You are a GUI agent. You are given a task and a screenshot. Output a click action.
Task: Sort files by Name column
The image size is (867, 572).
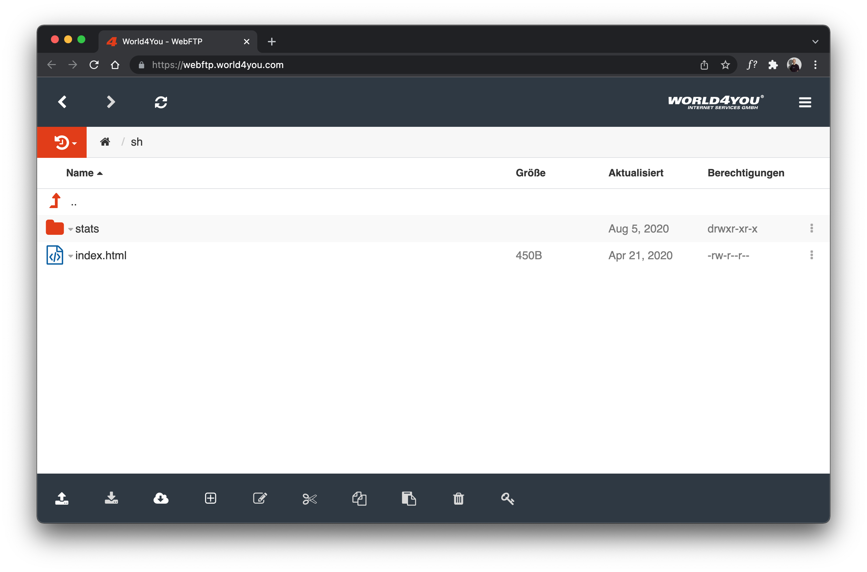coord(84,173)
